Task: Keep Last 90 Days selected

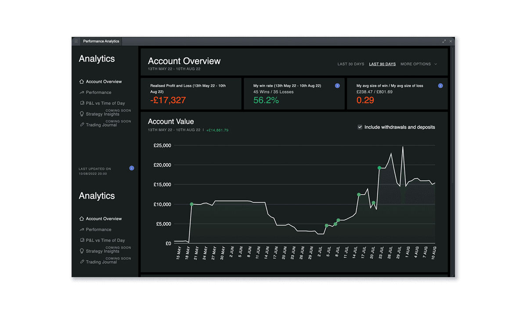Action: (382, 64)
